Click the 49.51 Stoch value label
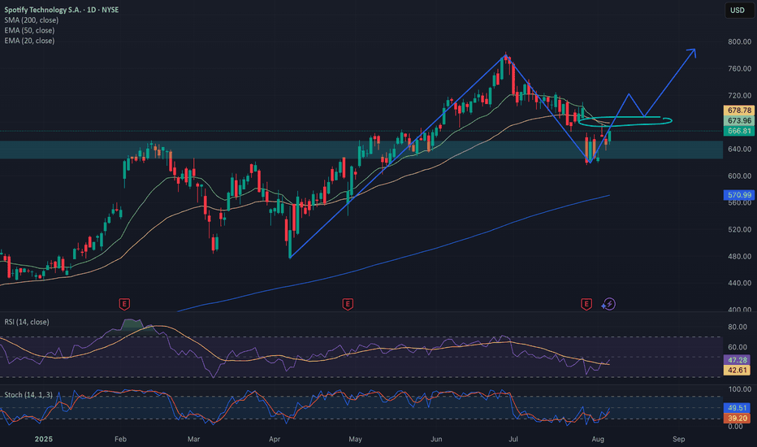The width and height of the screenshot is (757, 447). pyautogui.click(x=738, y=408)
